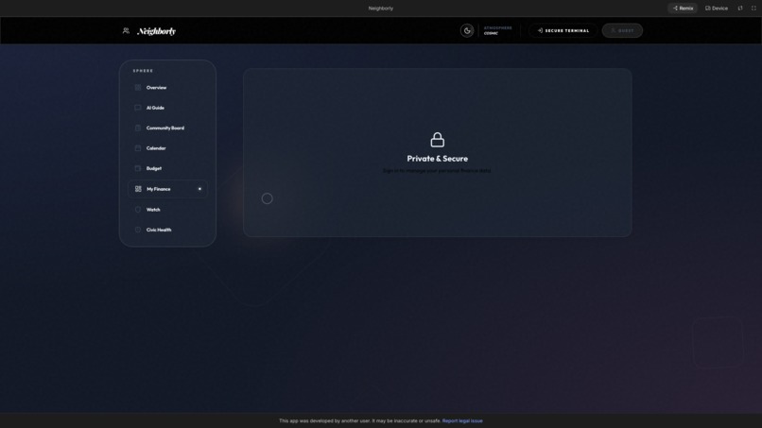The width and height of the screenshot is (762, 428).
Task: Toggle the moon atmosphere theme button
Action: 466,30
